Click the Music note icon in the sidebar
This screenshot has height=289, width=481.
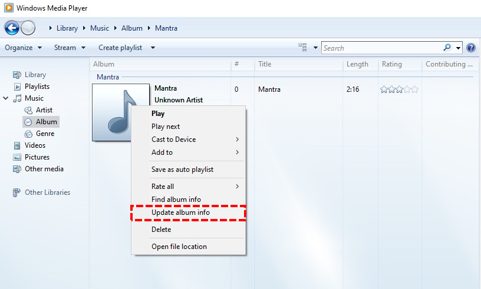[17, 98]
